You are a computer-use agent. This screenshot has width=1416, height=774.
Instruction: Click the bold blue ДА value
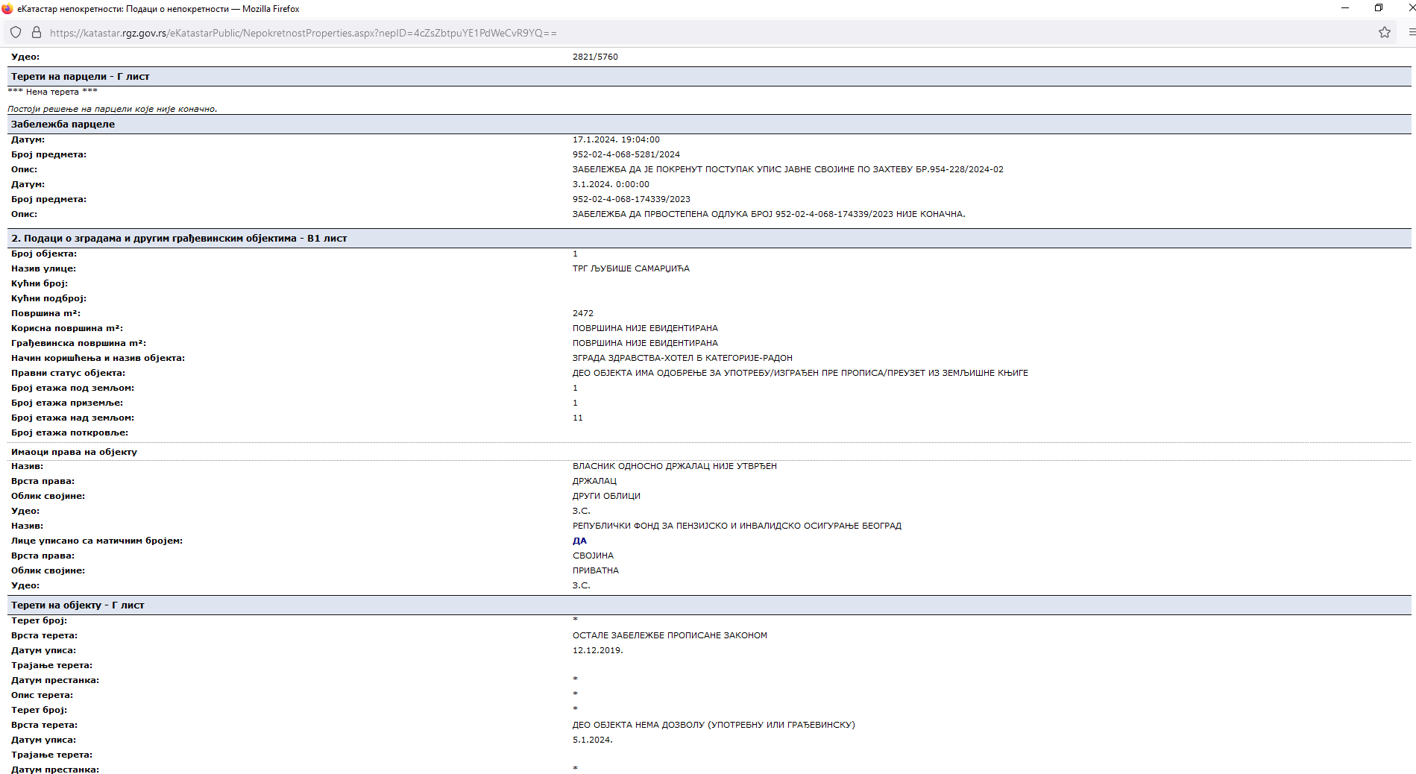click(x=579, y=541)
